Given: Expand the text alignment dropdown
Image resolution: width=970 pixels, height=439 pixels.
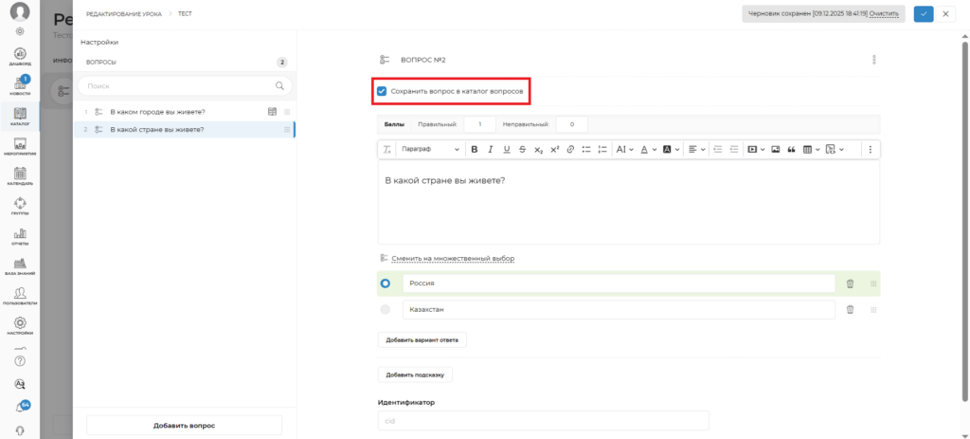Looking at the screenshot, I should [x=696, y=150].
